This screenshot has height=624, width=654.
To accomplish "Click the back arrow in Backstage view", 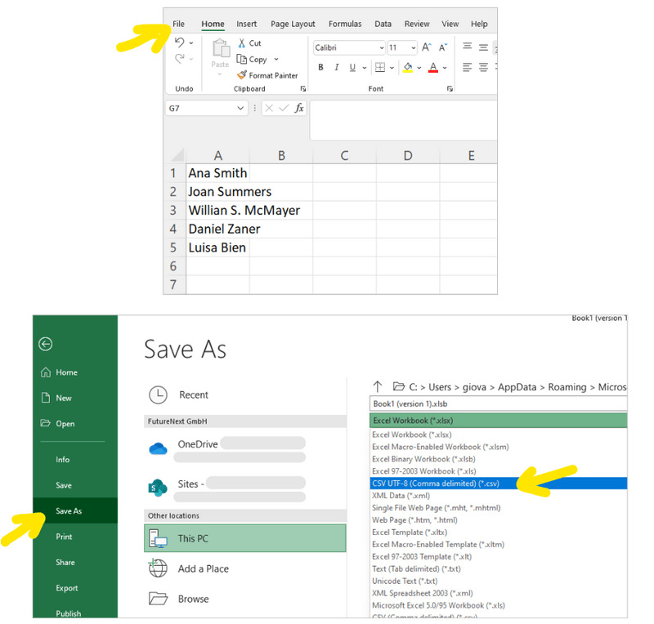I will [x=45, y=344].
